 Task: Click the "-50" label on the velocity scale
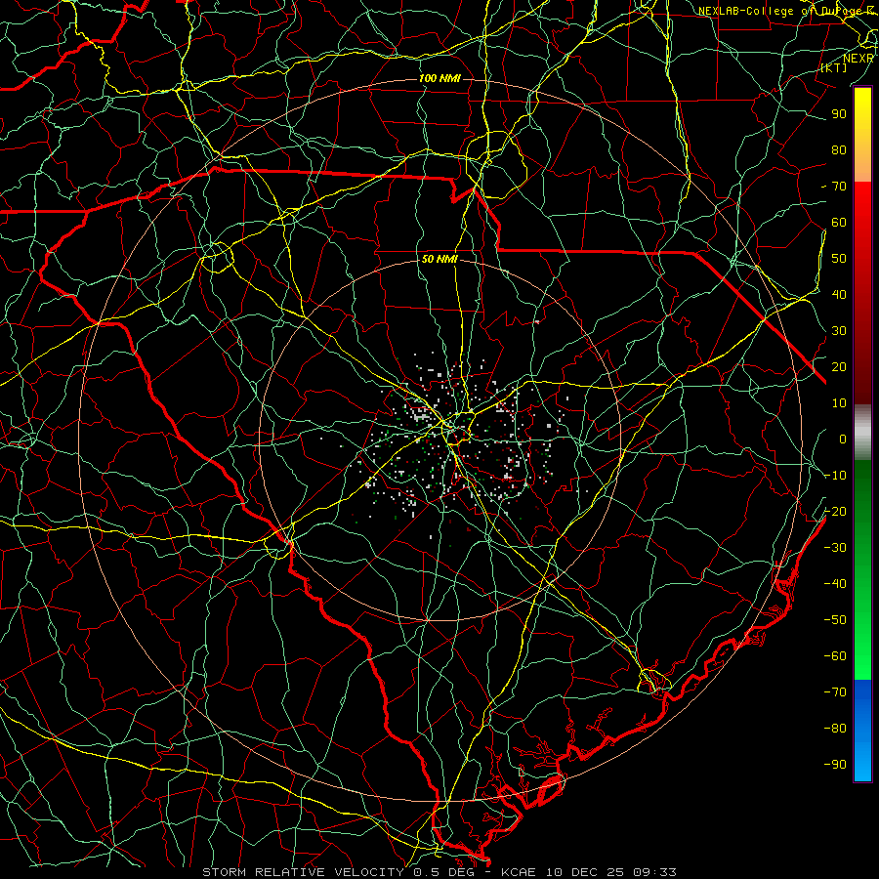[835, 620]
